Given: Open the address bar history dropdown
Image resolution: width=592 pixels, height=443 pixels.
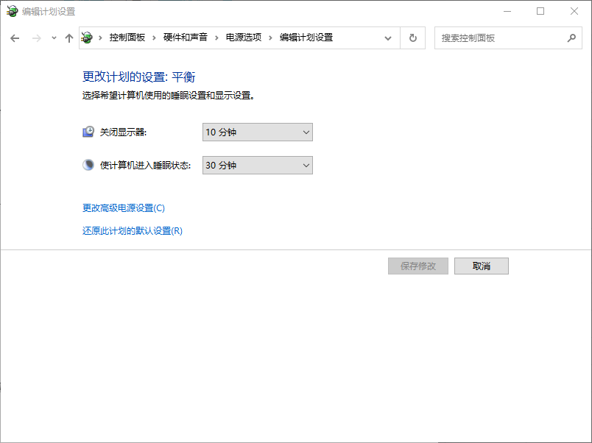Looking at the screenshot, I should [x=387, y=38].
